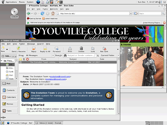The width and height of the screenshot is (167, 125).
Task: Open text editor launcher in top panel
Action: [57, 2]
